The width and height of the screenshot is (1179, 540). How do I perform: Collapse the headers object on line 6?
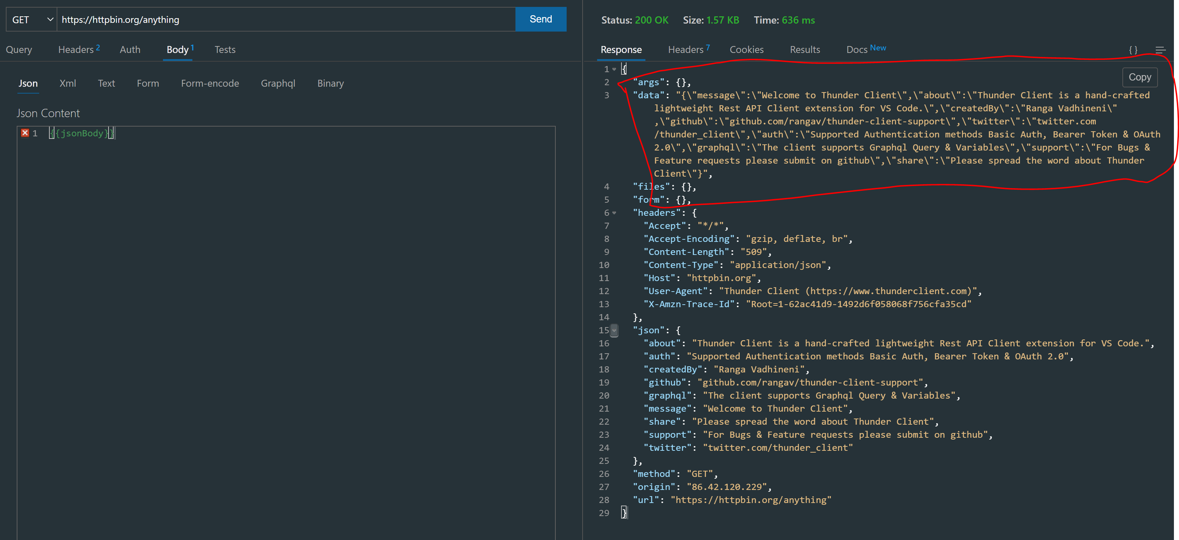[614, 213]
